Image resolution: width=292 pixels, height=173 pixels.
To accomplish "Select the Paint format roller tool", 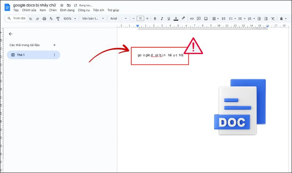I will click(58, 19).
